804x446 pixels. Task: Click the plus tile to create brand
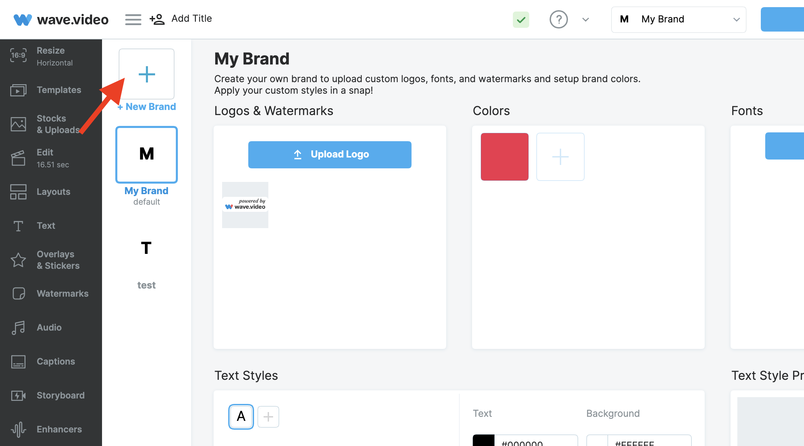click(147, 74)
